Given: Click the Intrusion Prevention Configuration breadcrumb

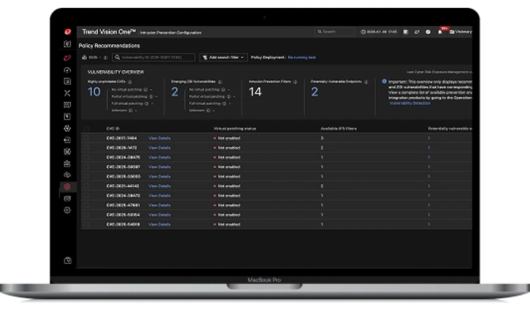Looking at the screenshot, I should 170,32.
